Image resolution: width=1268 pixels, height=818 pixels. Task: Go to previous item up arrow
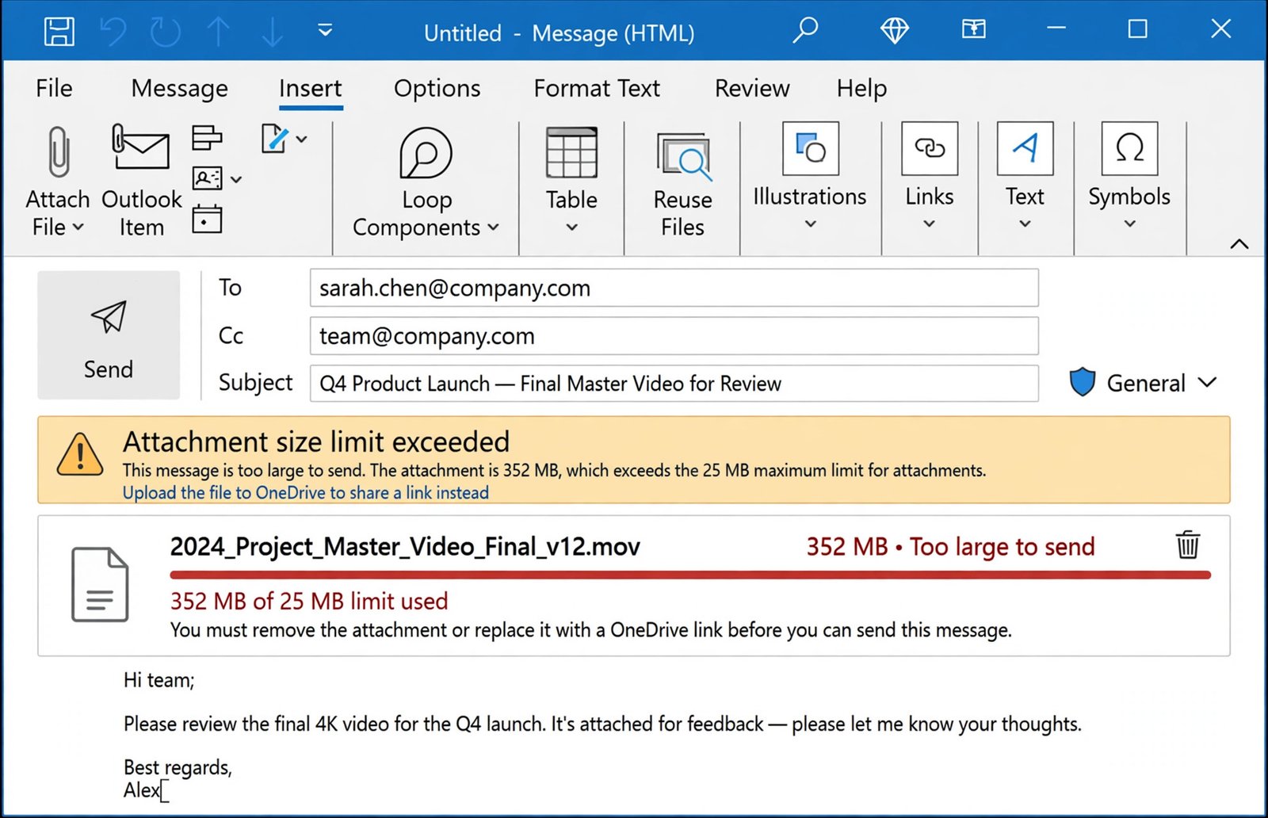(x=219, y=32)
